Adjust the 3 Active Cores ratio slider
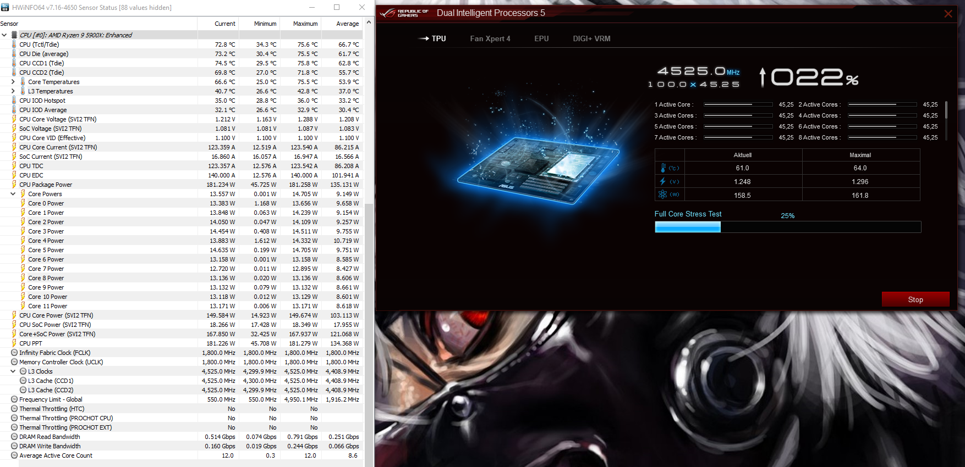 [x=738, y=115]
